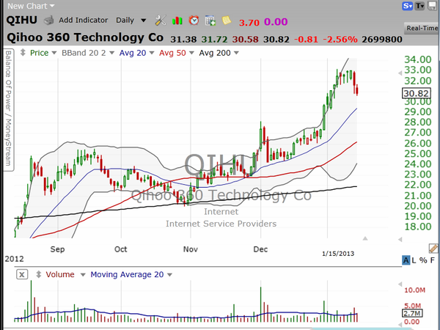Select the % percent scale option
The image size is (440, 330).
point(423,260)
